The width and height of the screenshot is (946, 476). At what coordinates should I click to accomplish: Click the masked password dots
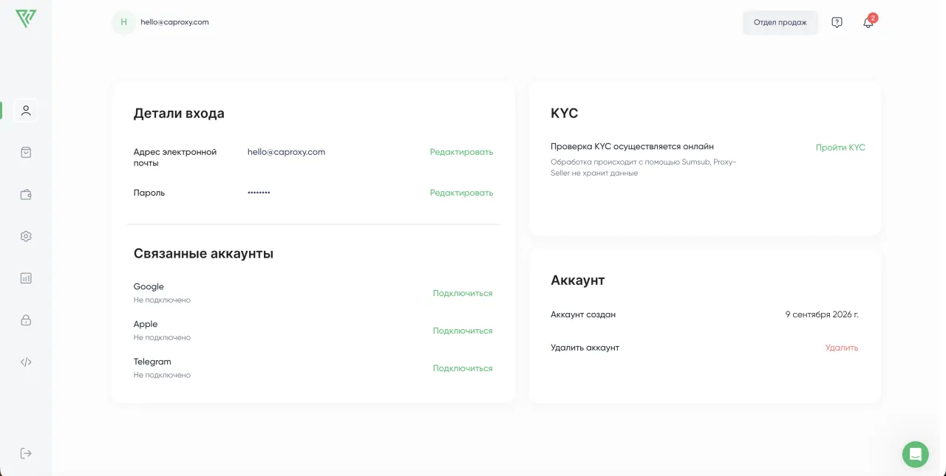[x=259, y=193]
